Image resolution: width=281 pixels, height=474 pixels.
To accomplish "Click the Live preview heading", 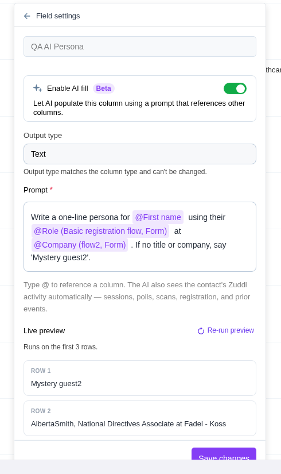I will (x=44, y=331).
